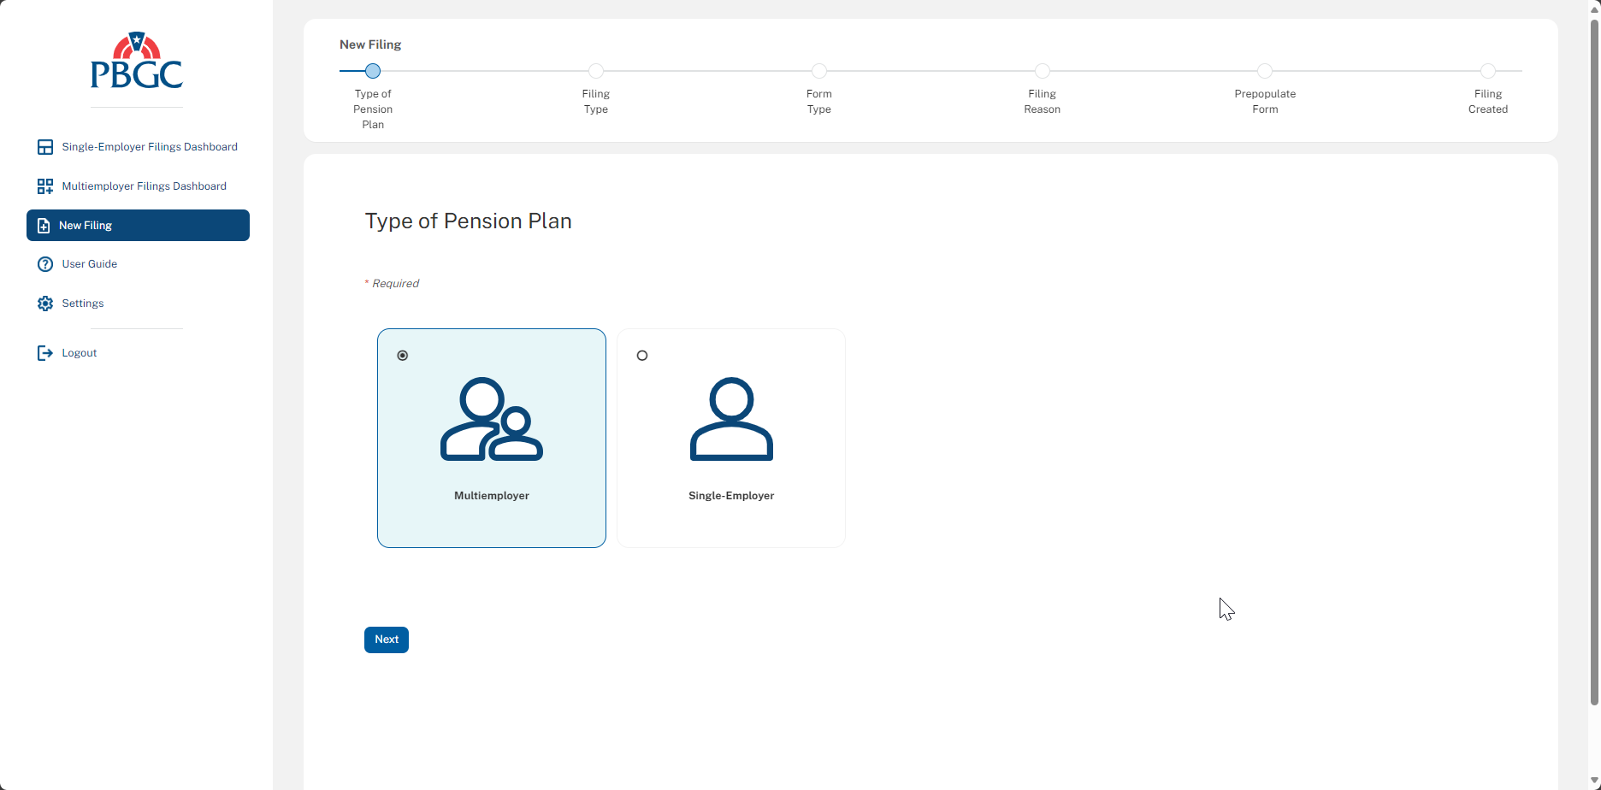Viewport: 1601px width, 790px height.
Task: Click the Multiemployer Filings Dashboard grid icon
Action: click(45, 186)
